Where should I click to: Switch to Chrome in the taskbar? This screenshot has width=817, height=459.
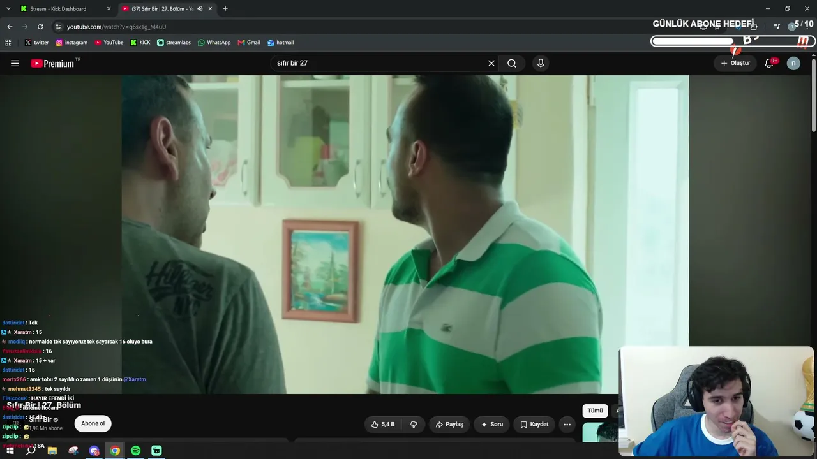click(115, 451)
